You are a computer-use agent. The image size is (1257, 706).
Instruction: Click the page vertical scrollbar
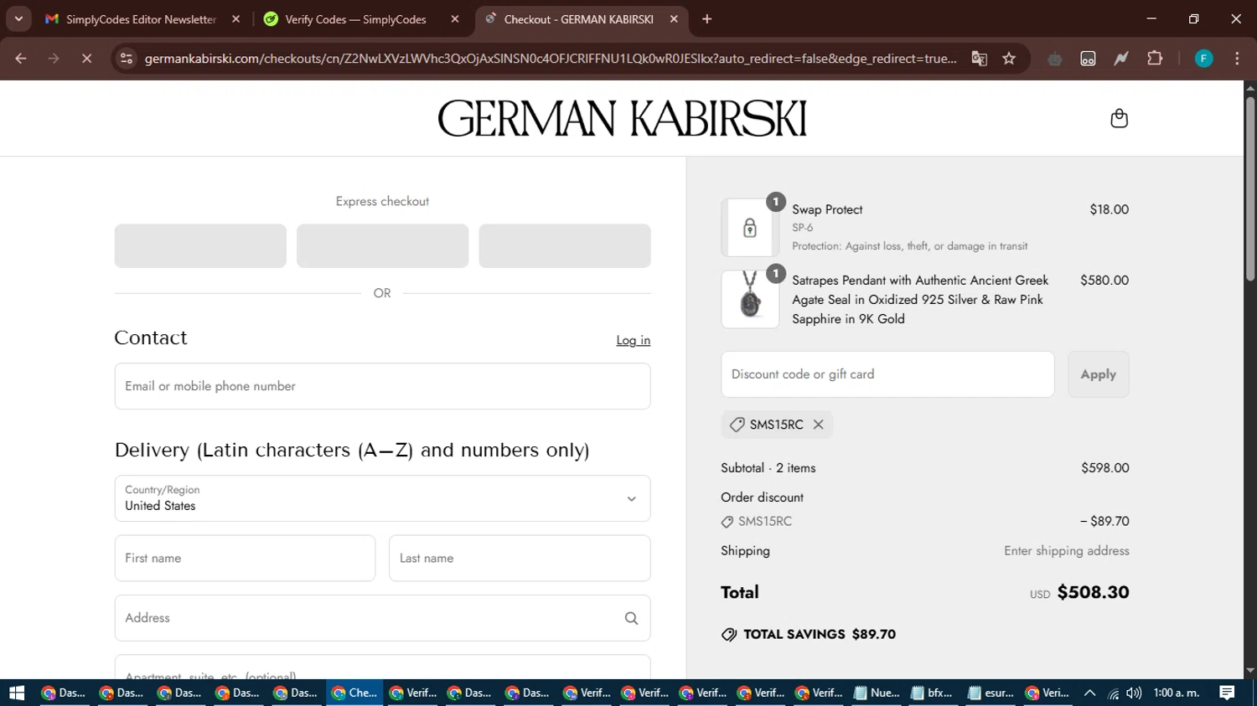coord(1250,188)
